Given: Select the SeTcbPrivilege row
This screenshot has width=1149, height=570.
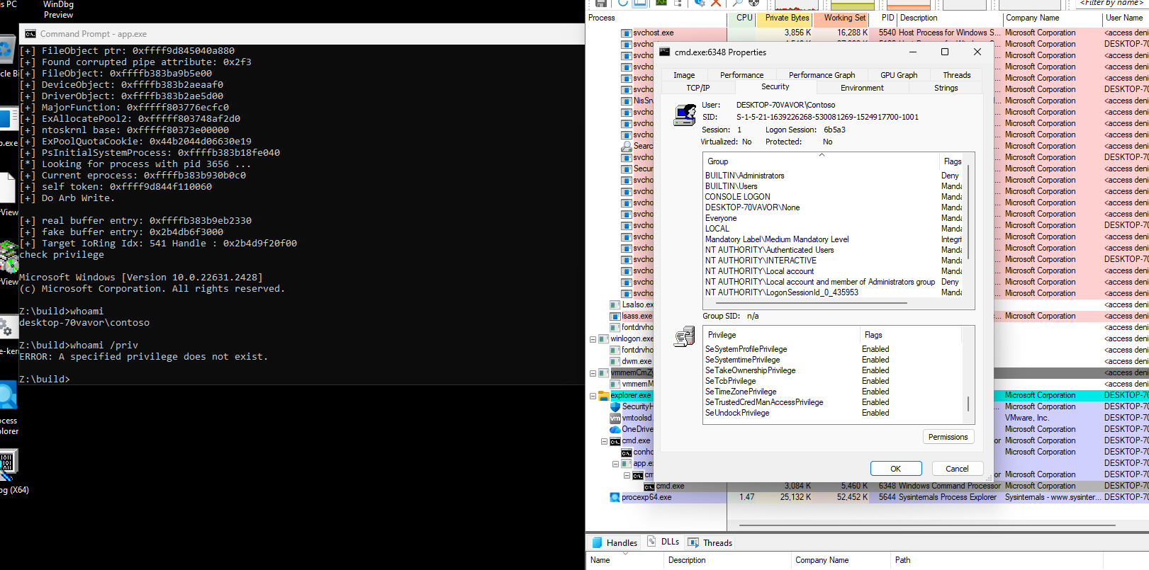Looking at the screenshot, I should click(x=832, y=381).
